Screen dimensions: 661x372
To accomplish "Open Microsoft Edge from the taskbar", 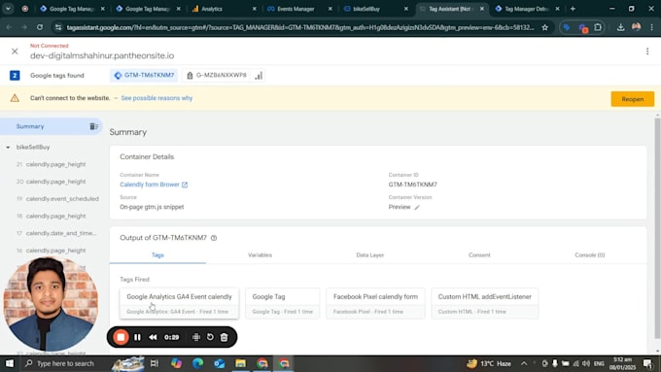I will 197,363.
